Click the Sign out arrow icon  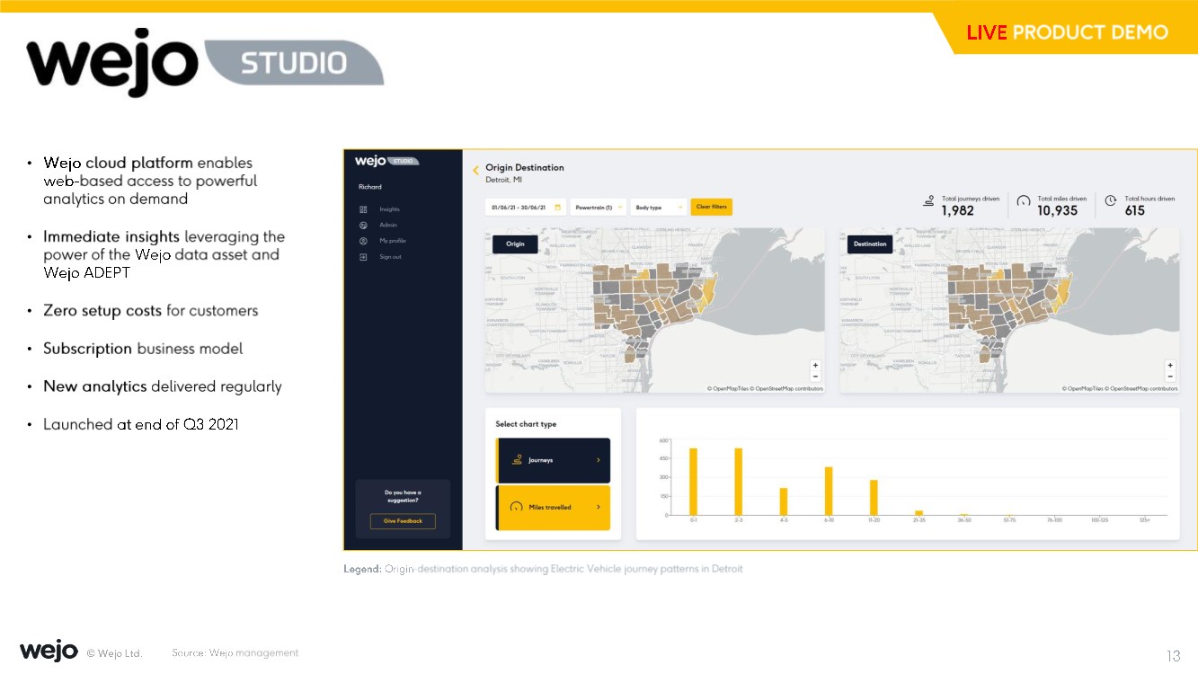363,257
